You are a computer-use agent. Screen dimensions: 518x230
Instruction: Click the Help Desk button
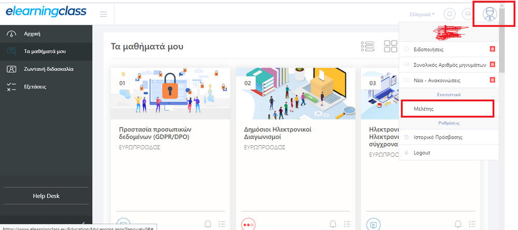(46, 196)
